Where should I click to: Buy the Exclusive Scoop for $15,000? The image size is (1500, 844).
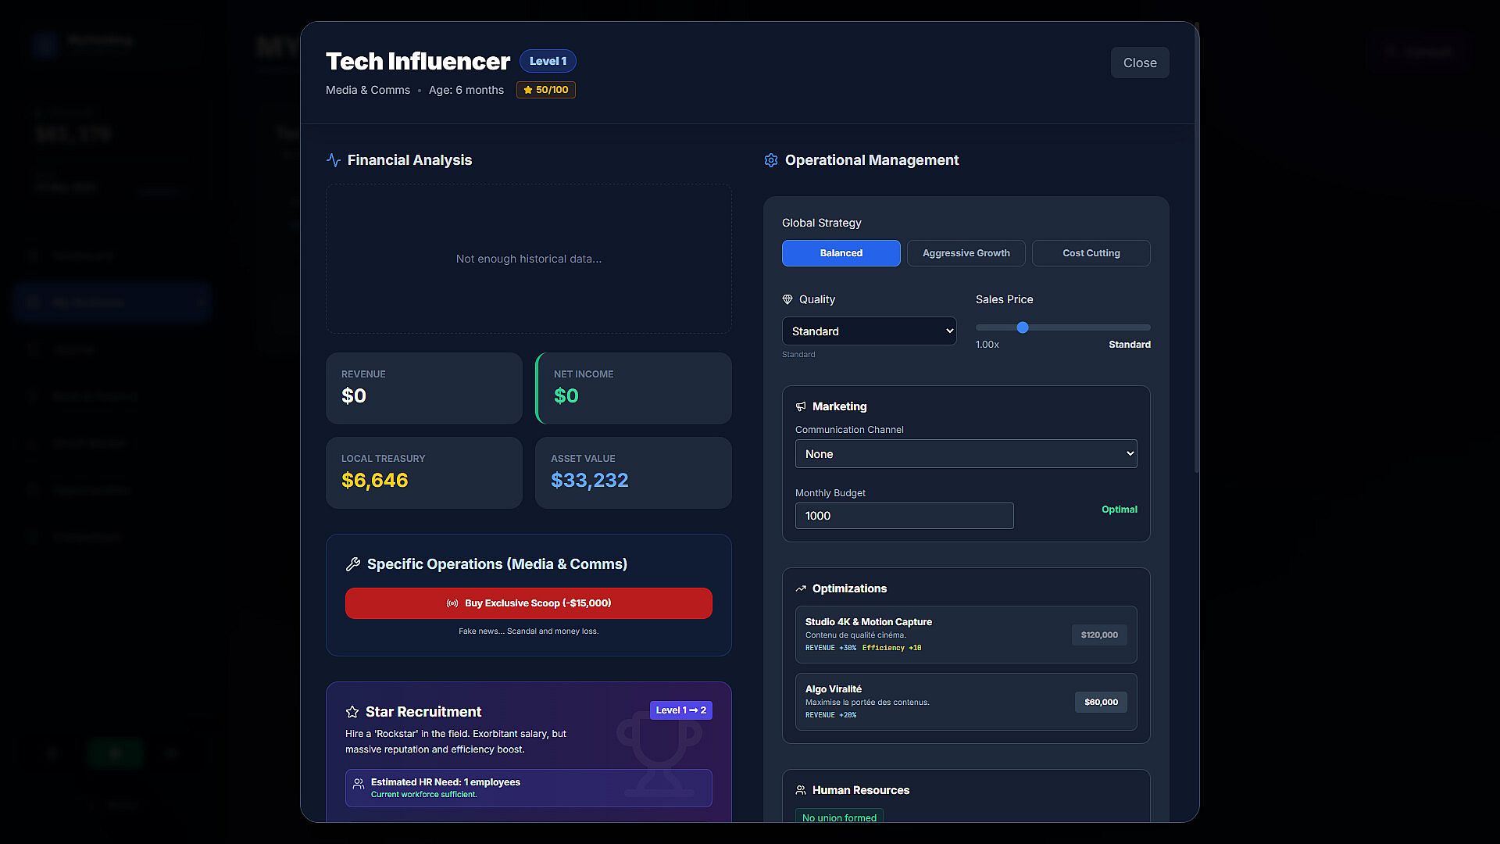[x=529, y=603]
